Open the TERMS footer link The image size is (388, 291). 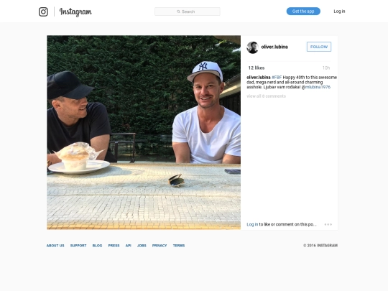click(x=179, y=246)
